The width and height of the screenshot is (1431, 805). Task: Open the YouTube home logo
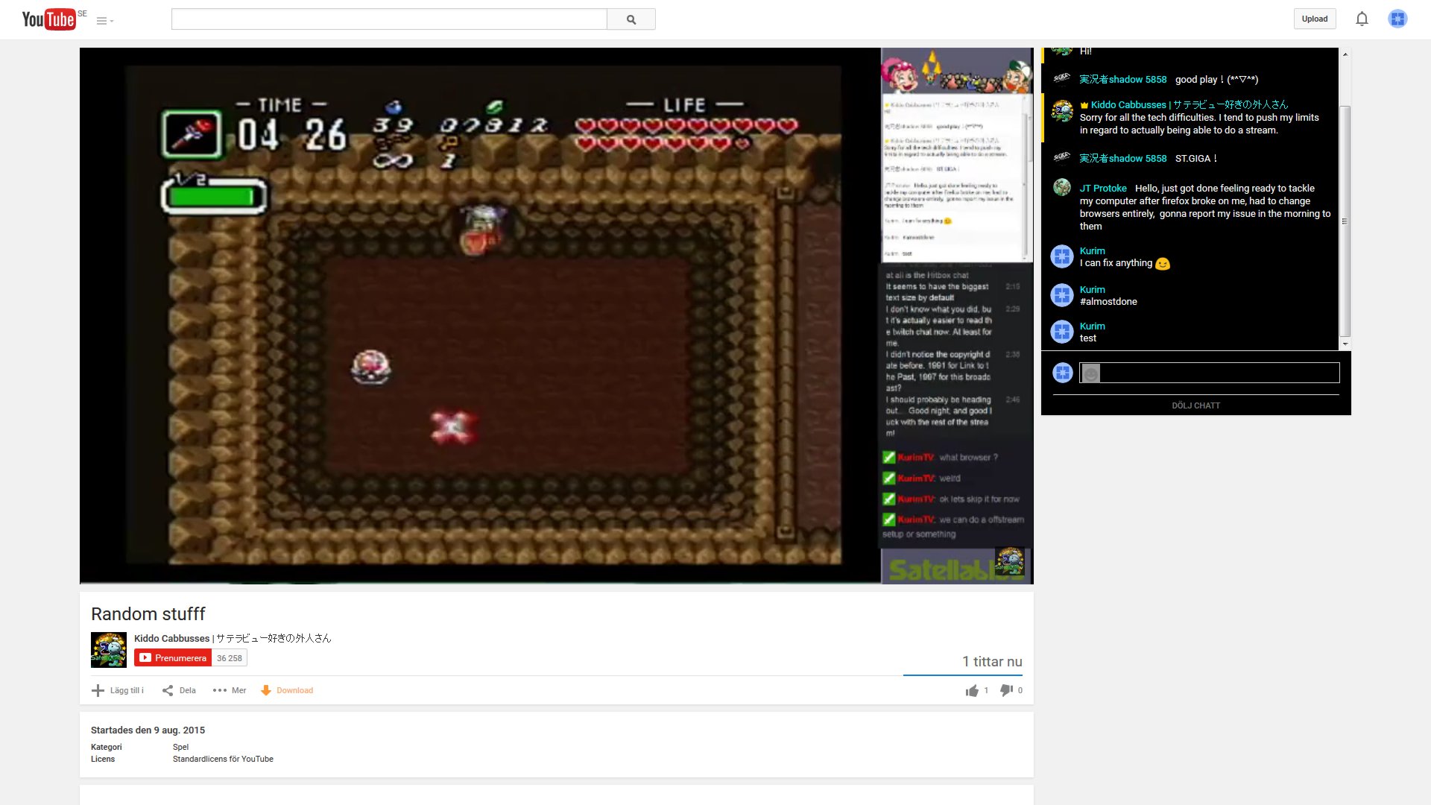[48, 19]
